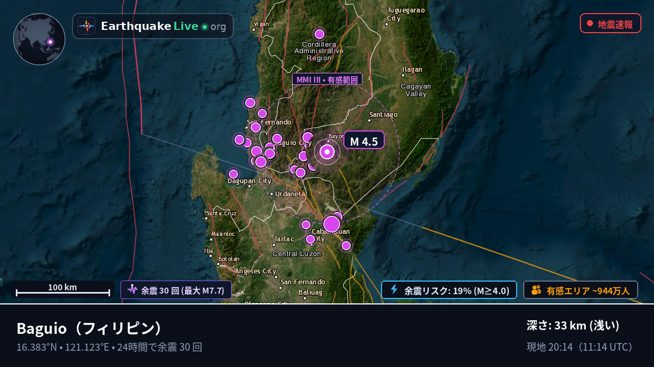
Task: Click the Earthquake Live logo icon
Action: pyautogui.click(x=86, y=26)
